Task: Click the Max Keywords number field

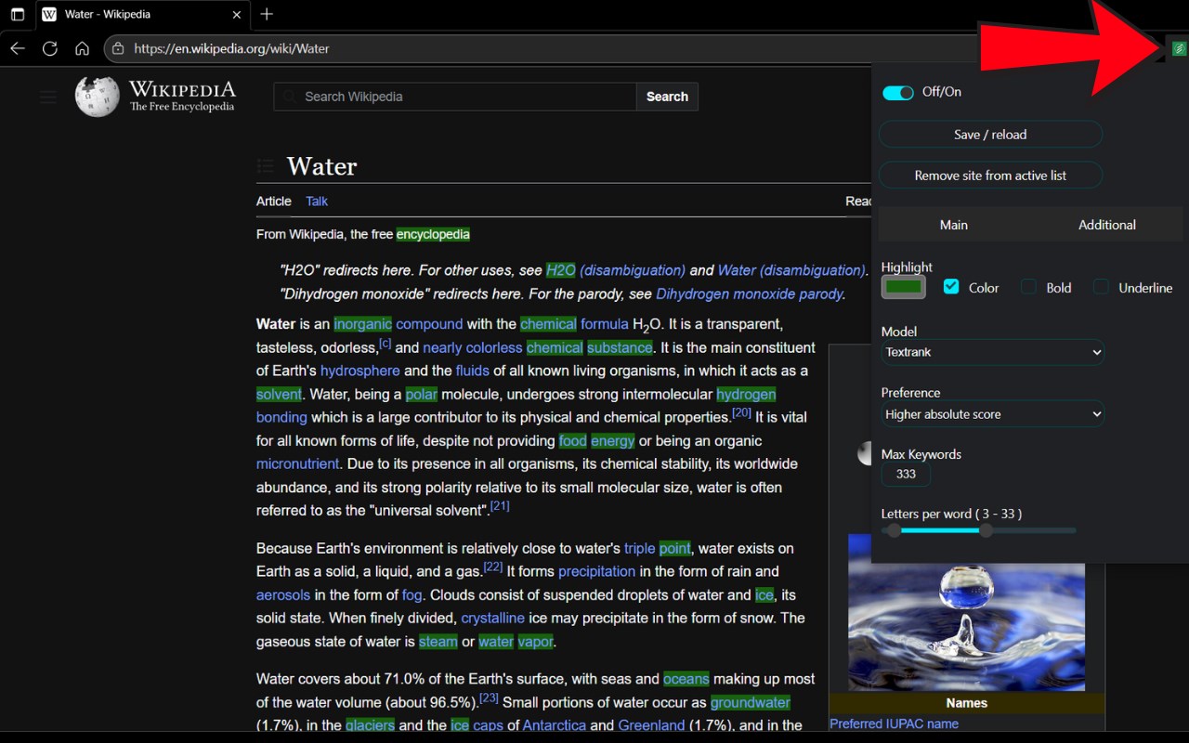Action: (x=906, y=474)
